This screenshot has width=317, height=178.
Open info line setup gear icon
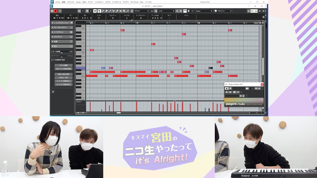[263, 17]
